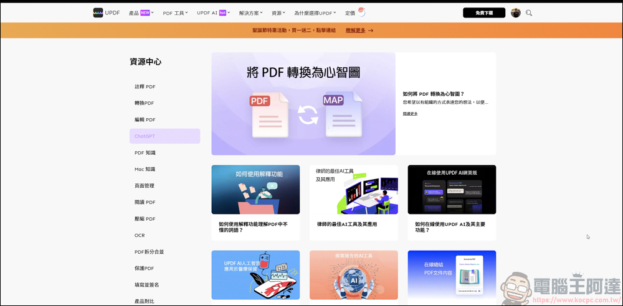Open the 將 PDF 轉換為心智圖 featured image
This screenshot has width=623, height=306.
303,104
